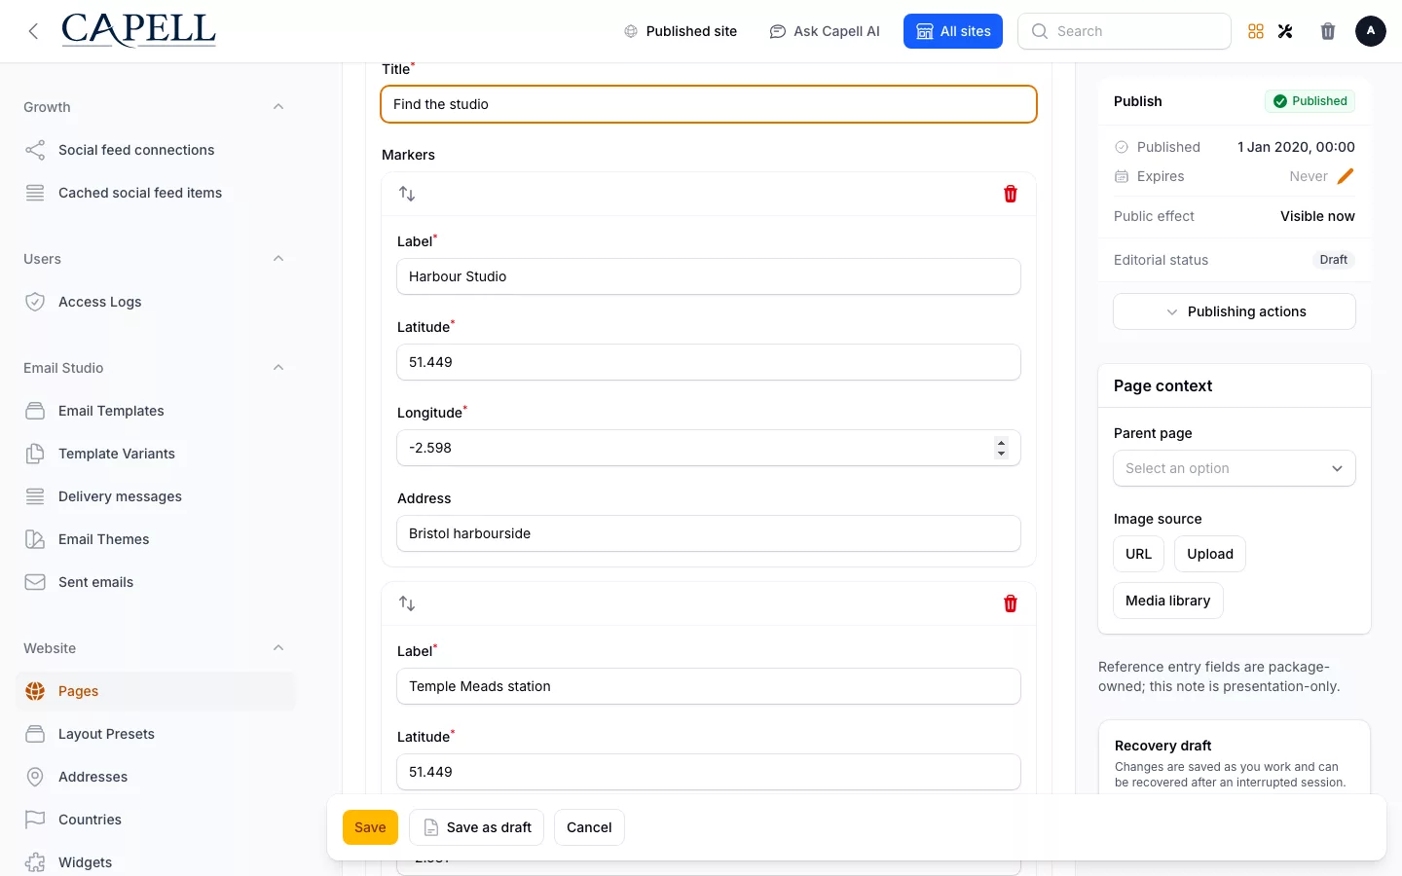The height and width of the screenshot is (876, 1402).
Task: Click the All sites button
Action: click(x=953, y=31)
